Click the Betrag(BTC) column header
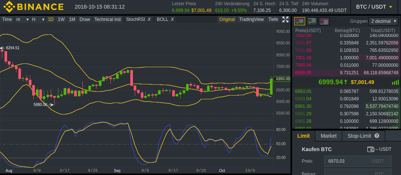Image resolution: width=401 pixels, height=175 pixels. tap(347, 31)
